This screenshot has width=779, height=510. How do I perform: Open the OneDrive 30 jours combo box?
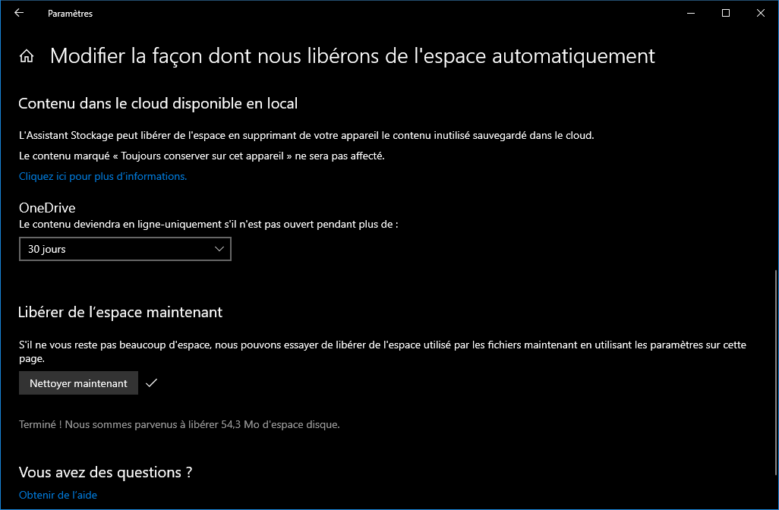coord(125,249)
